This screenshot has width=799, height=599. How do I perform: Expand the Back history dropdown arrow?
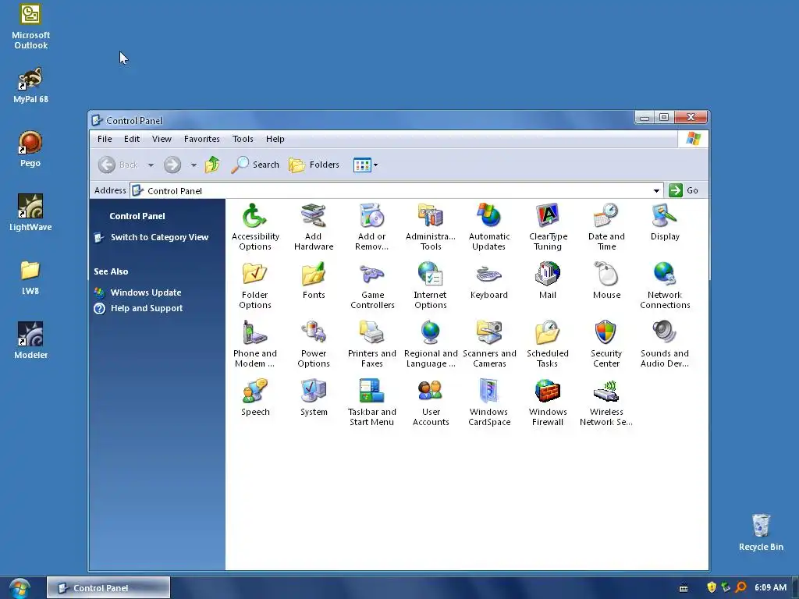(151, 165)
